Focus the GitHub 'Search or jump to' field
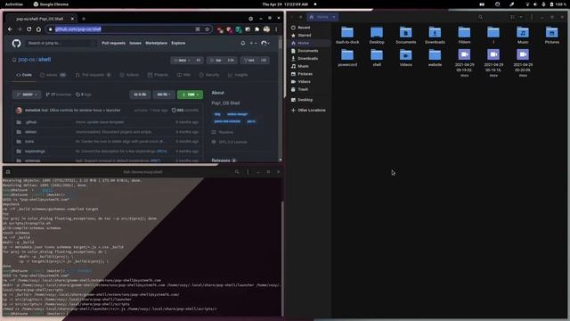This screenshot has height=321, width=570. pyautogui.click(x=61, y=44)
